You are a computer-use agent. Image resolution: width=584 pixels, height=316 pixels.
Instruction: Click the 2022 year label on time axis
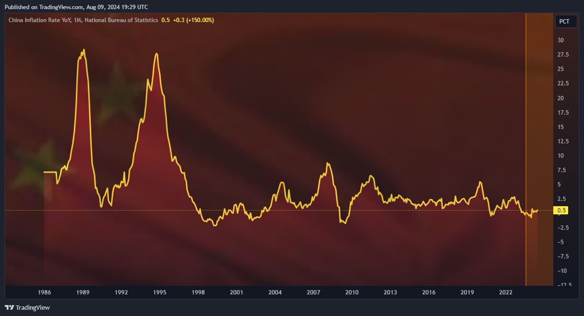click(x=505, y=293)
